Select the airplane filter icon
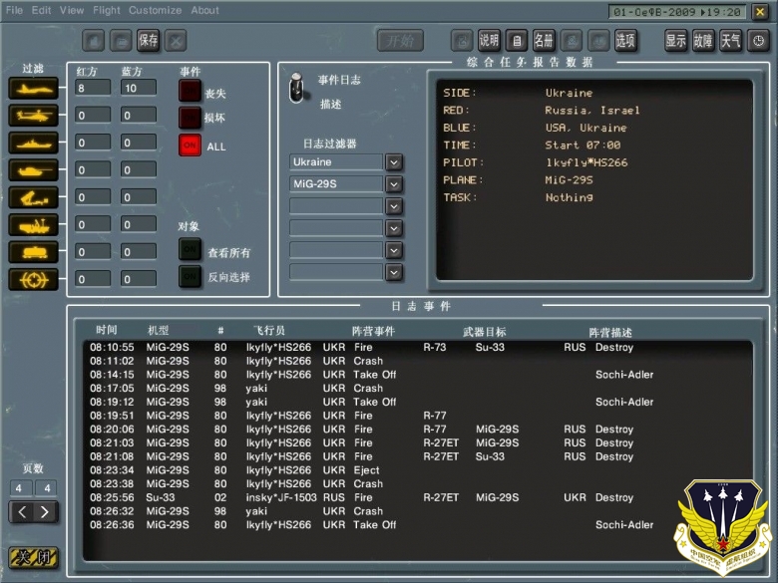Image resolution: width=778 pixels, height=583 pixels. click(x=33, y=90)
